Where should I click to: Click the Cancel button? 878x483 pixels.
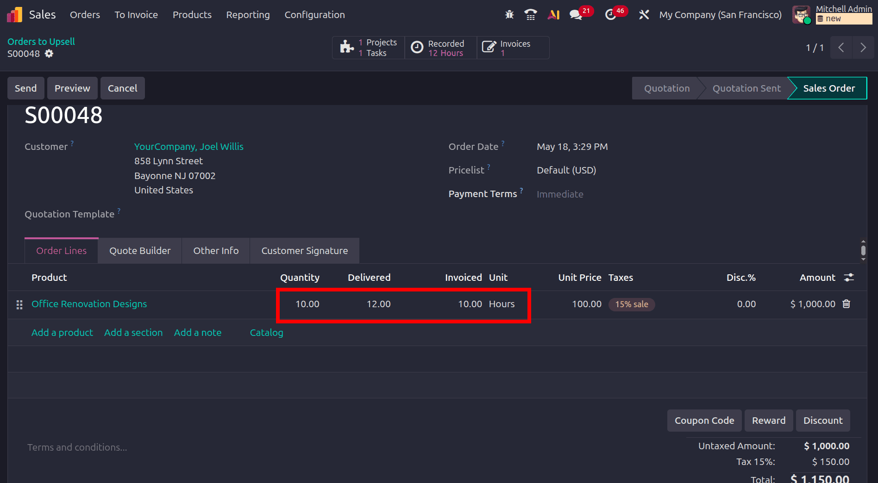tap(123, 88)
